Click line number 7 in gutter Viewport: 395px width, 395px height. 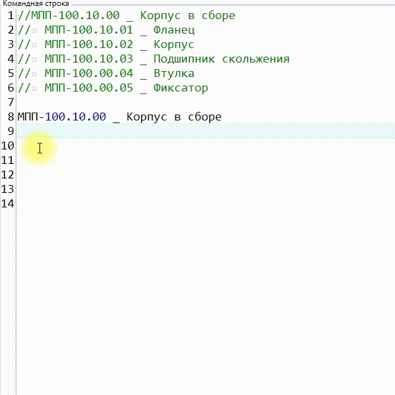point(11,102)
